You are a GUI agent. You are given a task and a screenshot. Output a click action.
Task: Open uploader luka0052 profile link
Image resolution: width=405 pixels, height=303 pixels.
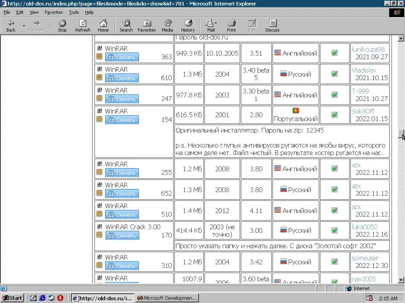pyautogui.click(x=364, y=227)
